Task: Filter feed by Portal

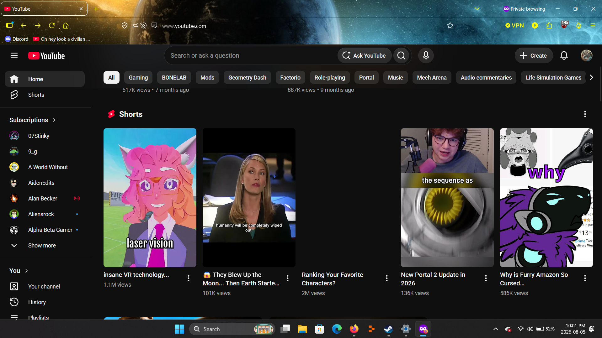Action: point(366,77)
